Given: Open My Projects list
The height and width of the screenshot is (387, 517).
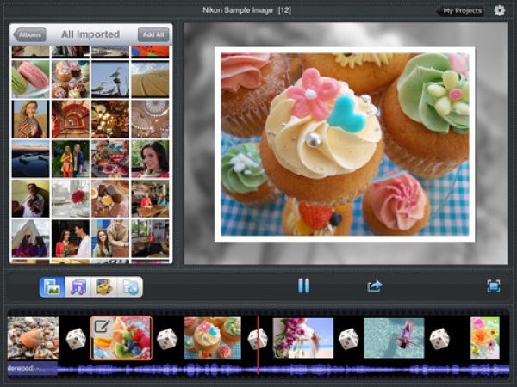Looking at the screenshot, I should tap(461, 11).
